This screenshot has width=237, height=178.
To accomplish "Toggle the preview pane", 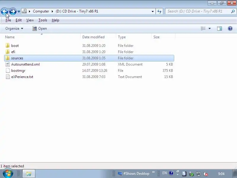I will click(x=220, y=28).
